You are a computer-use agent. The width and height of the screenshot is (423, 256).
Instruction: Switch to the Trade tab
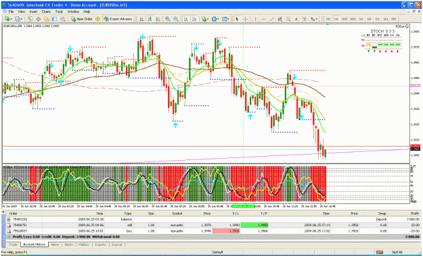click(x=14, y=245)
